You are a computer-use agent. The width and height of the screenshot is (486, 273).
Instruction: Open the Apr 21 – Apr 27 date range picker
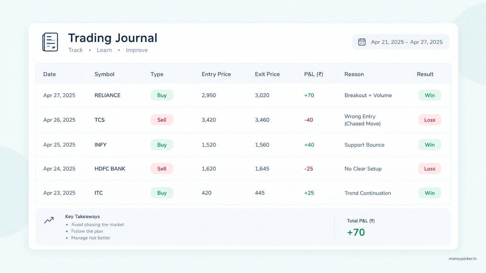(x=400, y=42)
